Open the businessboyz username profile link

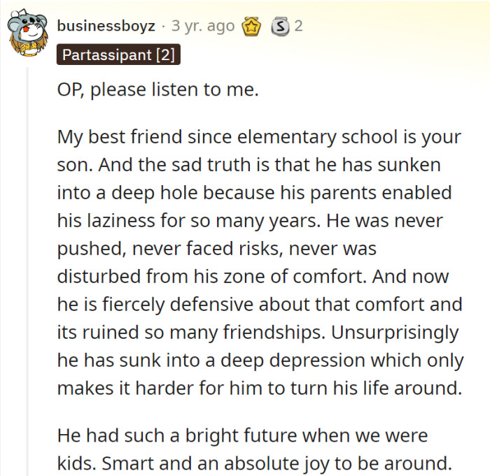tap(106, 26)
